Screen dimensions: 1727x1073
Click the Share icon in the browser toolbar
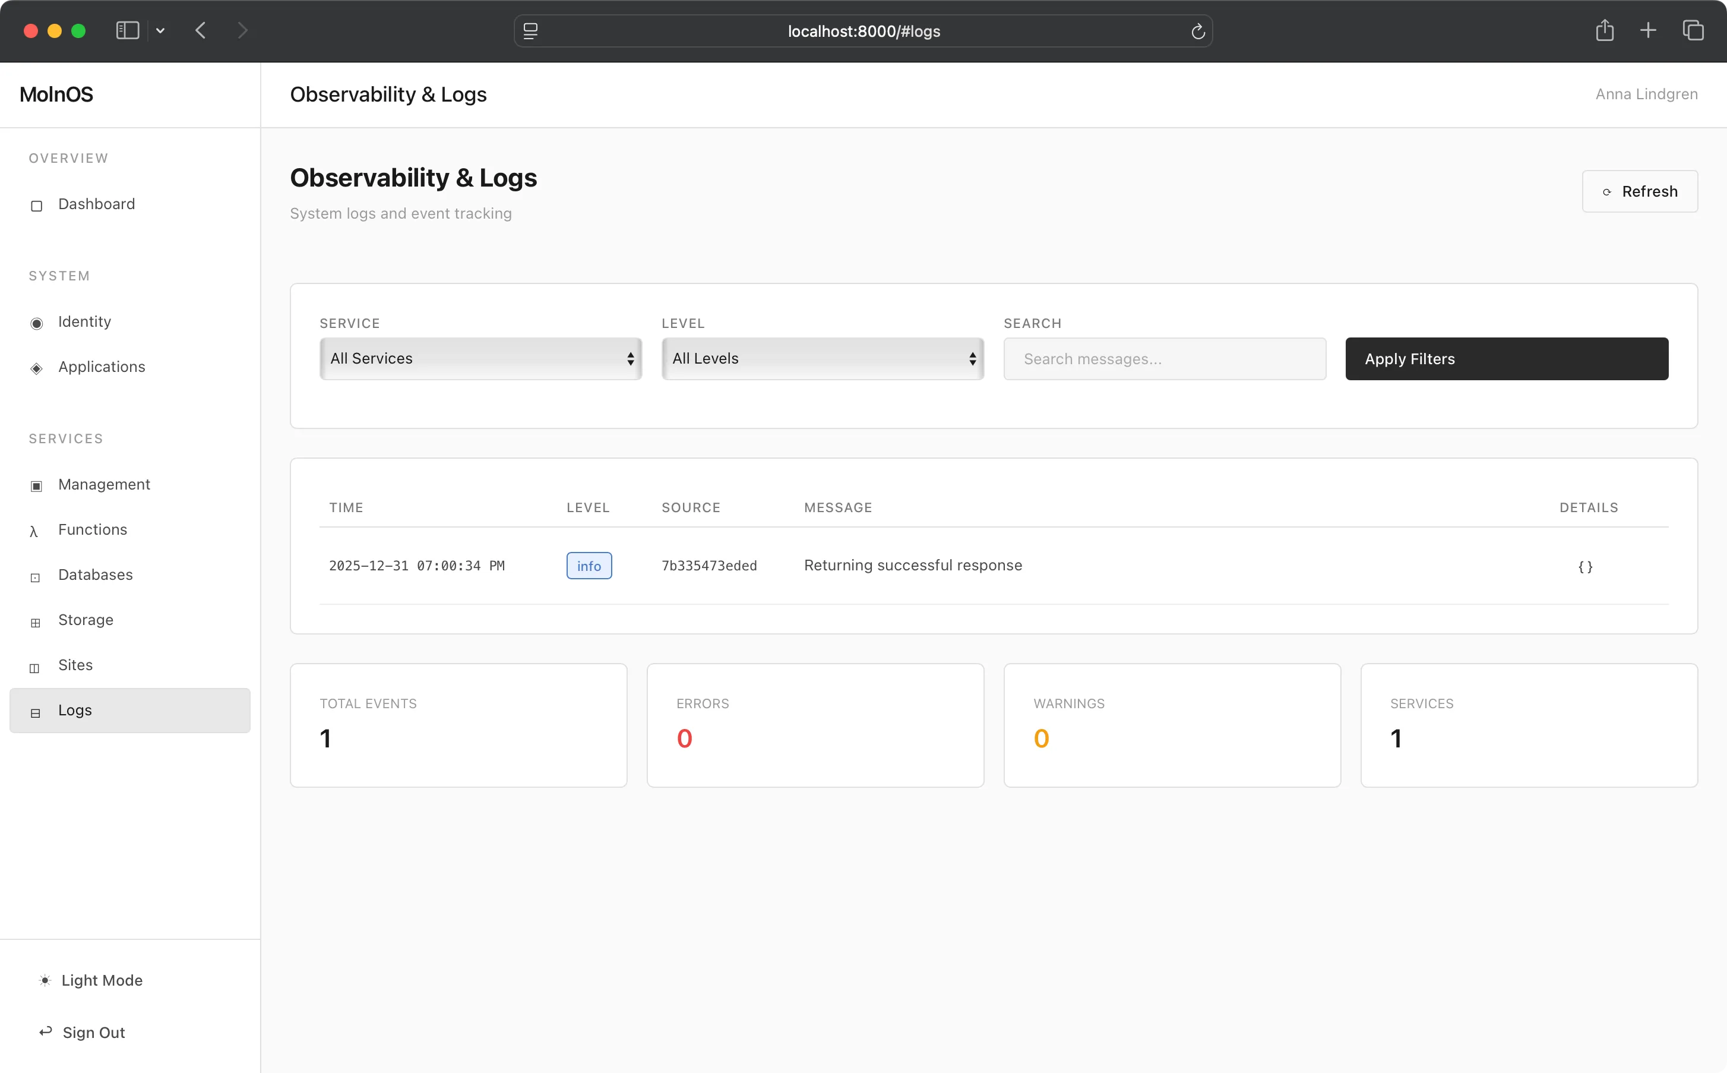(1604, 30)
